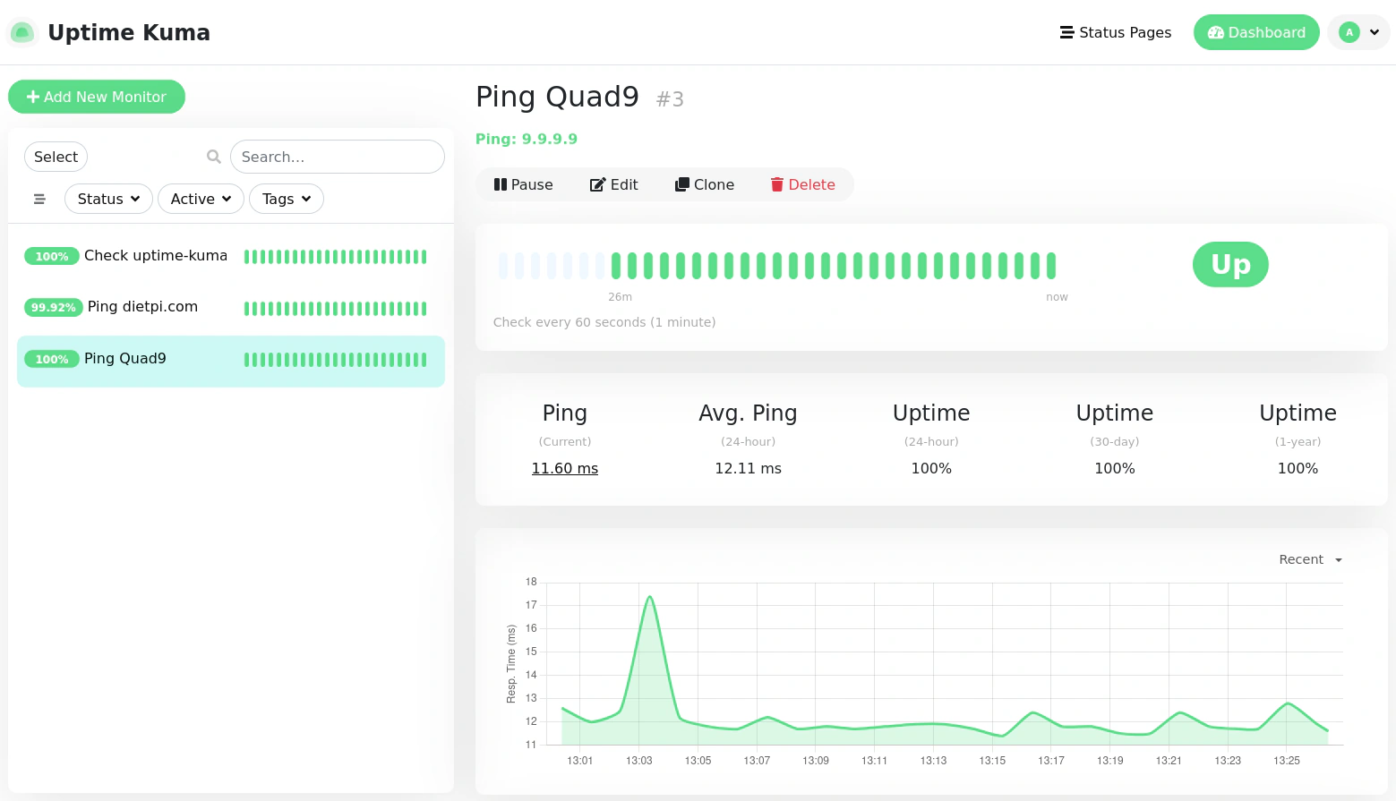Screen dimensions: 1396x801
Task: Click inside the Search input field
Action: pyautogui.click(x=338, y=157)
